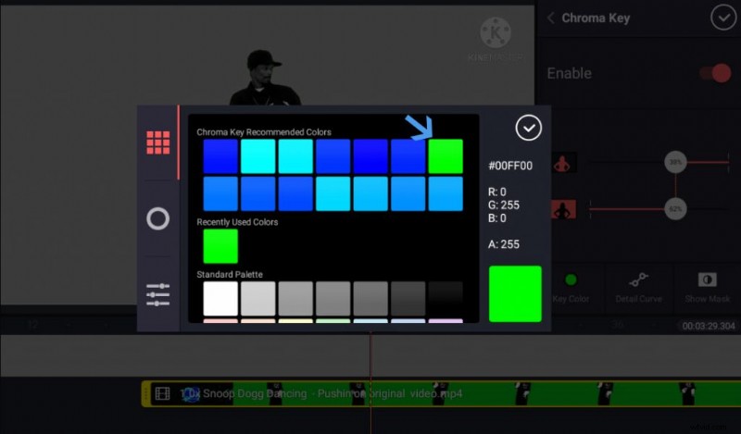This screenshot has height=434, width=741.
Task: Click the large green color preview box
Action: pyautogui.click(x=515, y=294)
